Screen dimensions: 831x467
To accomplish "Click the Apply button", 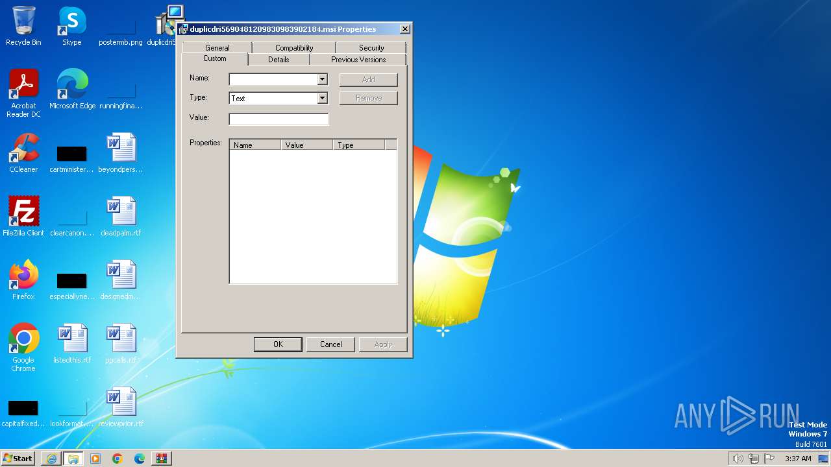I will point(383,344).
